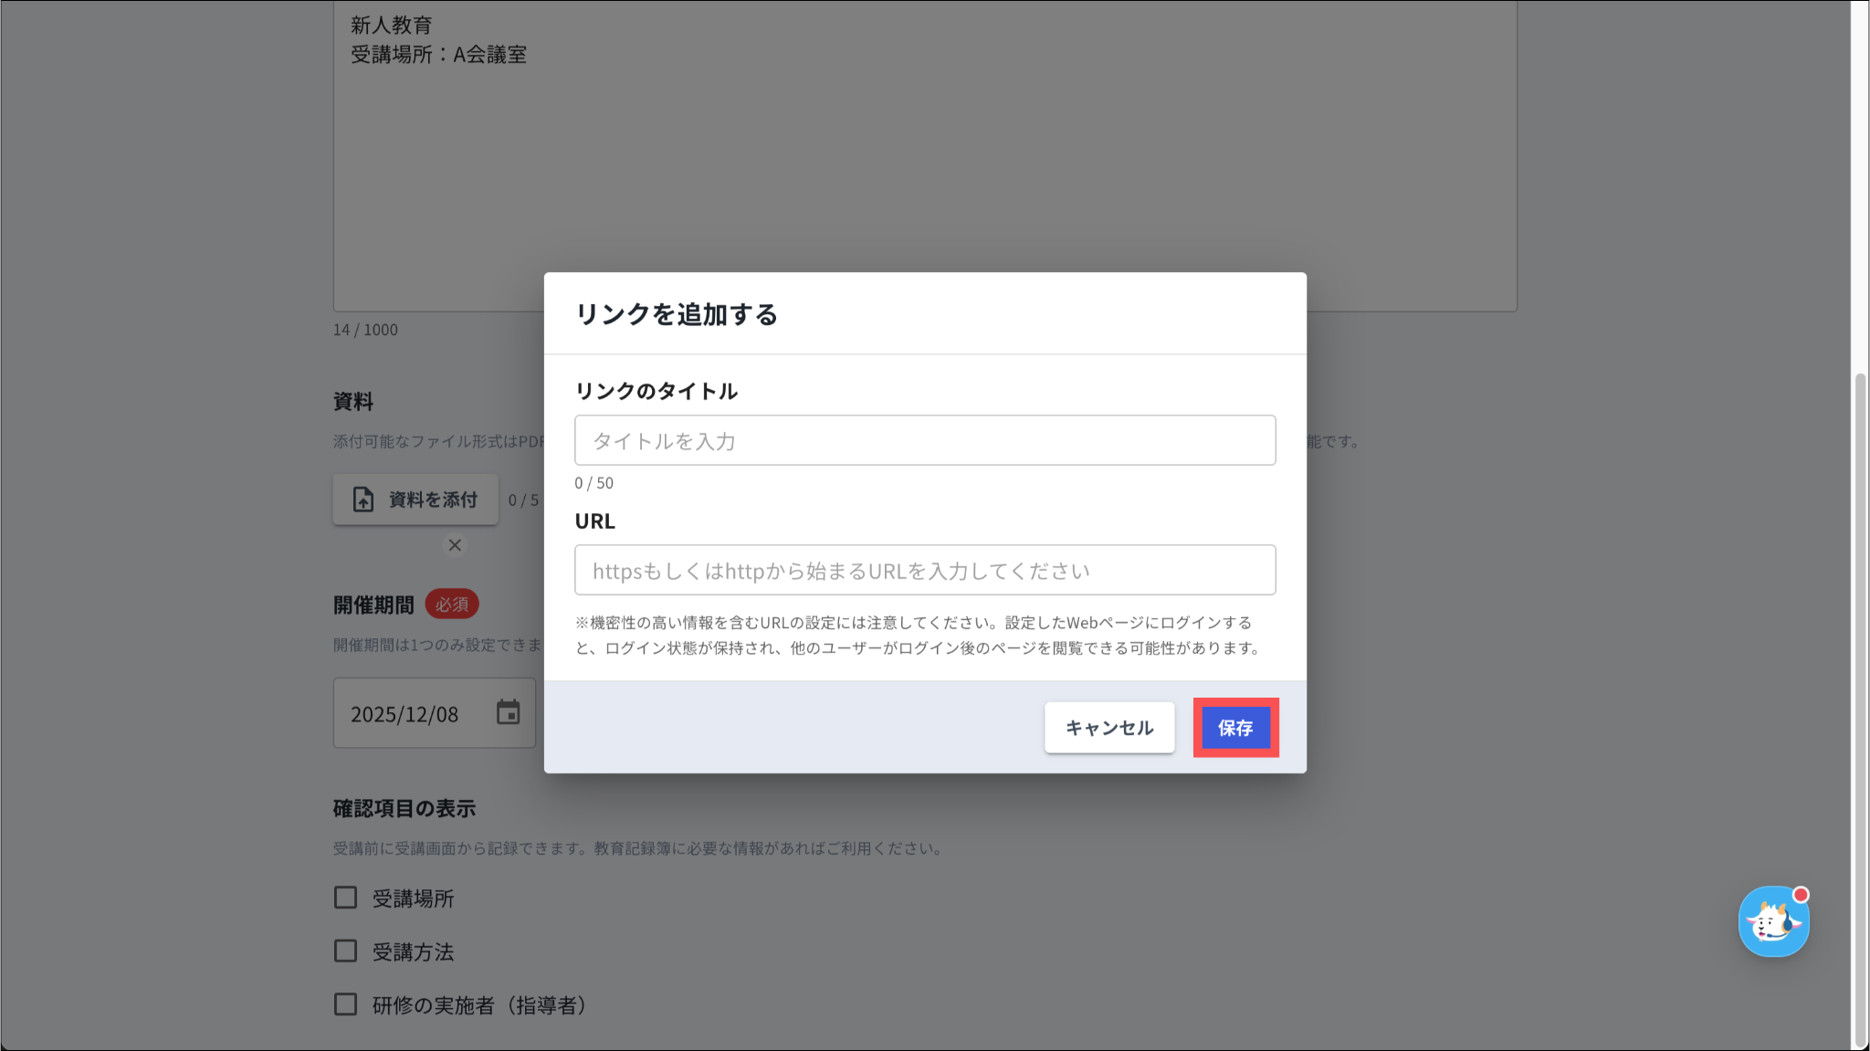The height and width of the screenshot is (1051, 1870).
Task: Open the calendar icon date picker
Action: [508, 713]
